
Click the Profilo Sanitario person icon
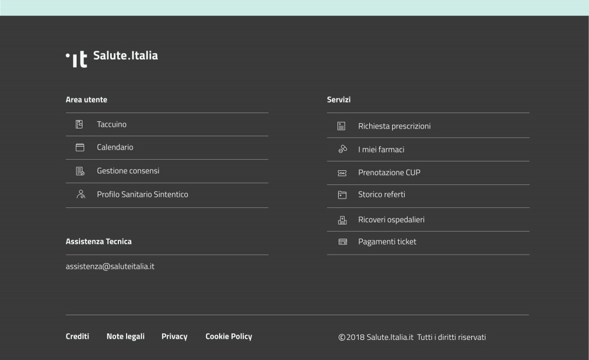click(81, 194)
